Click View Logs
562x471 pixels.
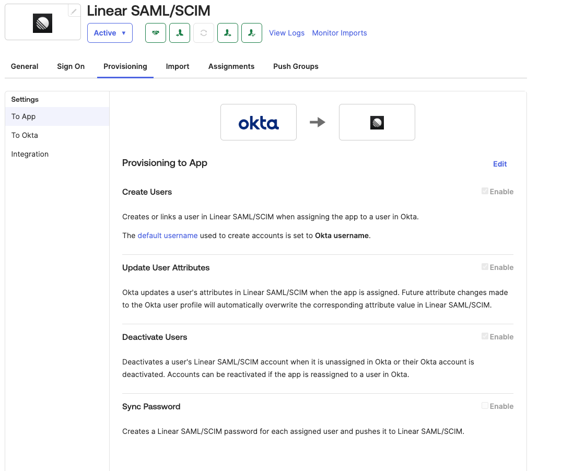(x=287, y=32)
